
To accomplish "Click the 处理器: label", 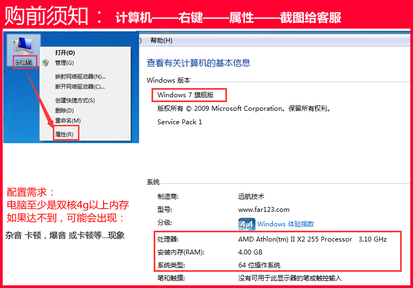I will pos(168,239).
